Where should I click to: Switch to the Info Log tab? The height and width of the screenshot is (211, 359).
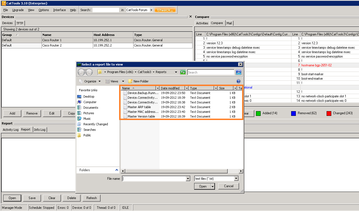pyautogui.click(x=40, y=130)
